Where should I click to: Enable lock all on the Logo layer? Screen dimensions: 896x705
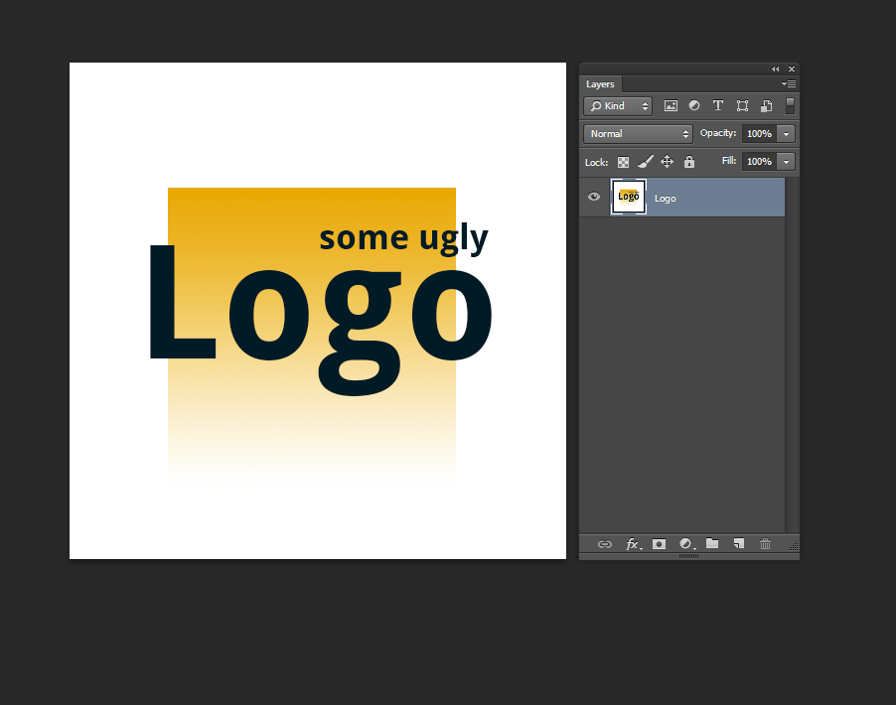click(x=689, y=161)
